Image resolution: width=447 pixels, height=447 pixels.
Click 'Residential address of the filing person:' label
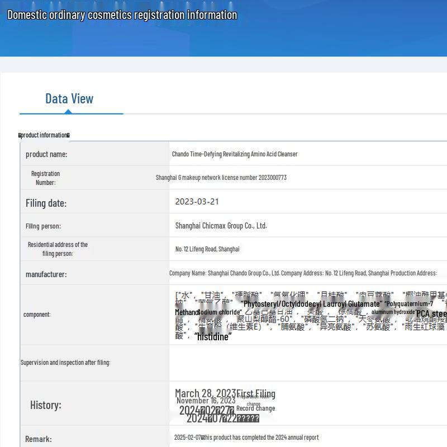coord(58,249)
